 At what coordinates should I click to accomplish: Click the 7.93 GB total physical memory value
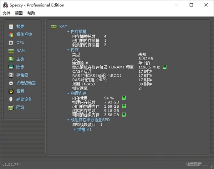112,102
